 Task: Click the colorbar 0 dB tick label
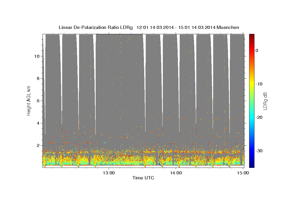257,51
